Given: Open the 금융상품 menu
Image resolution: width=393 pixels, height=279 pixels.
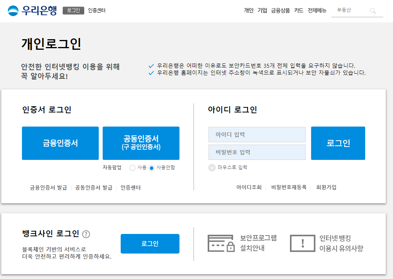Looking at the screenshot, I should 281,10.
